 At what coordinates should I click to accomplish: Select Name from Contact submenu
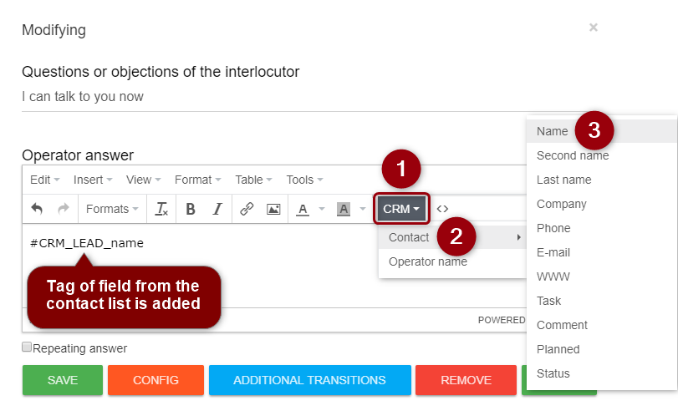coord(553,131)
